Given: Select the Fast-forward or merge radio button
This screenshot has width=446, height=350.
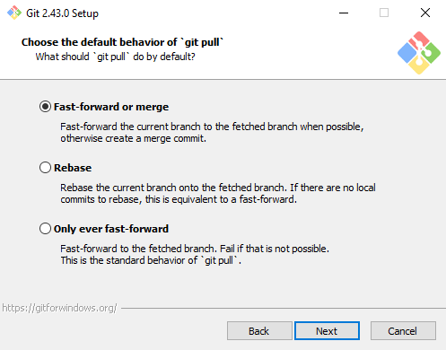Looking at the screenshot, I should [45, 107].
